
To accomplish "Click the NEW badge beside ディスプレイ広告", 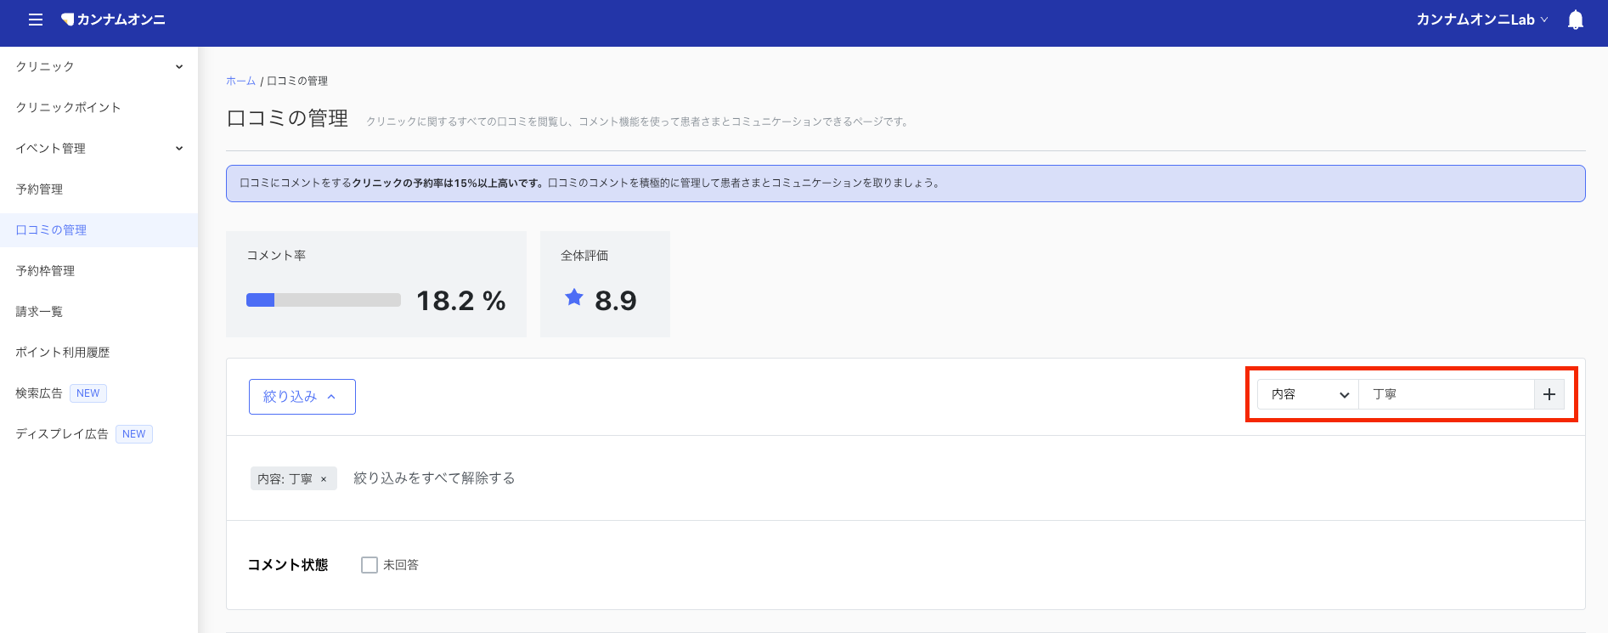I will (x=134, y=434).
